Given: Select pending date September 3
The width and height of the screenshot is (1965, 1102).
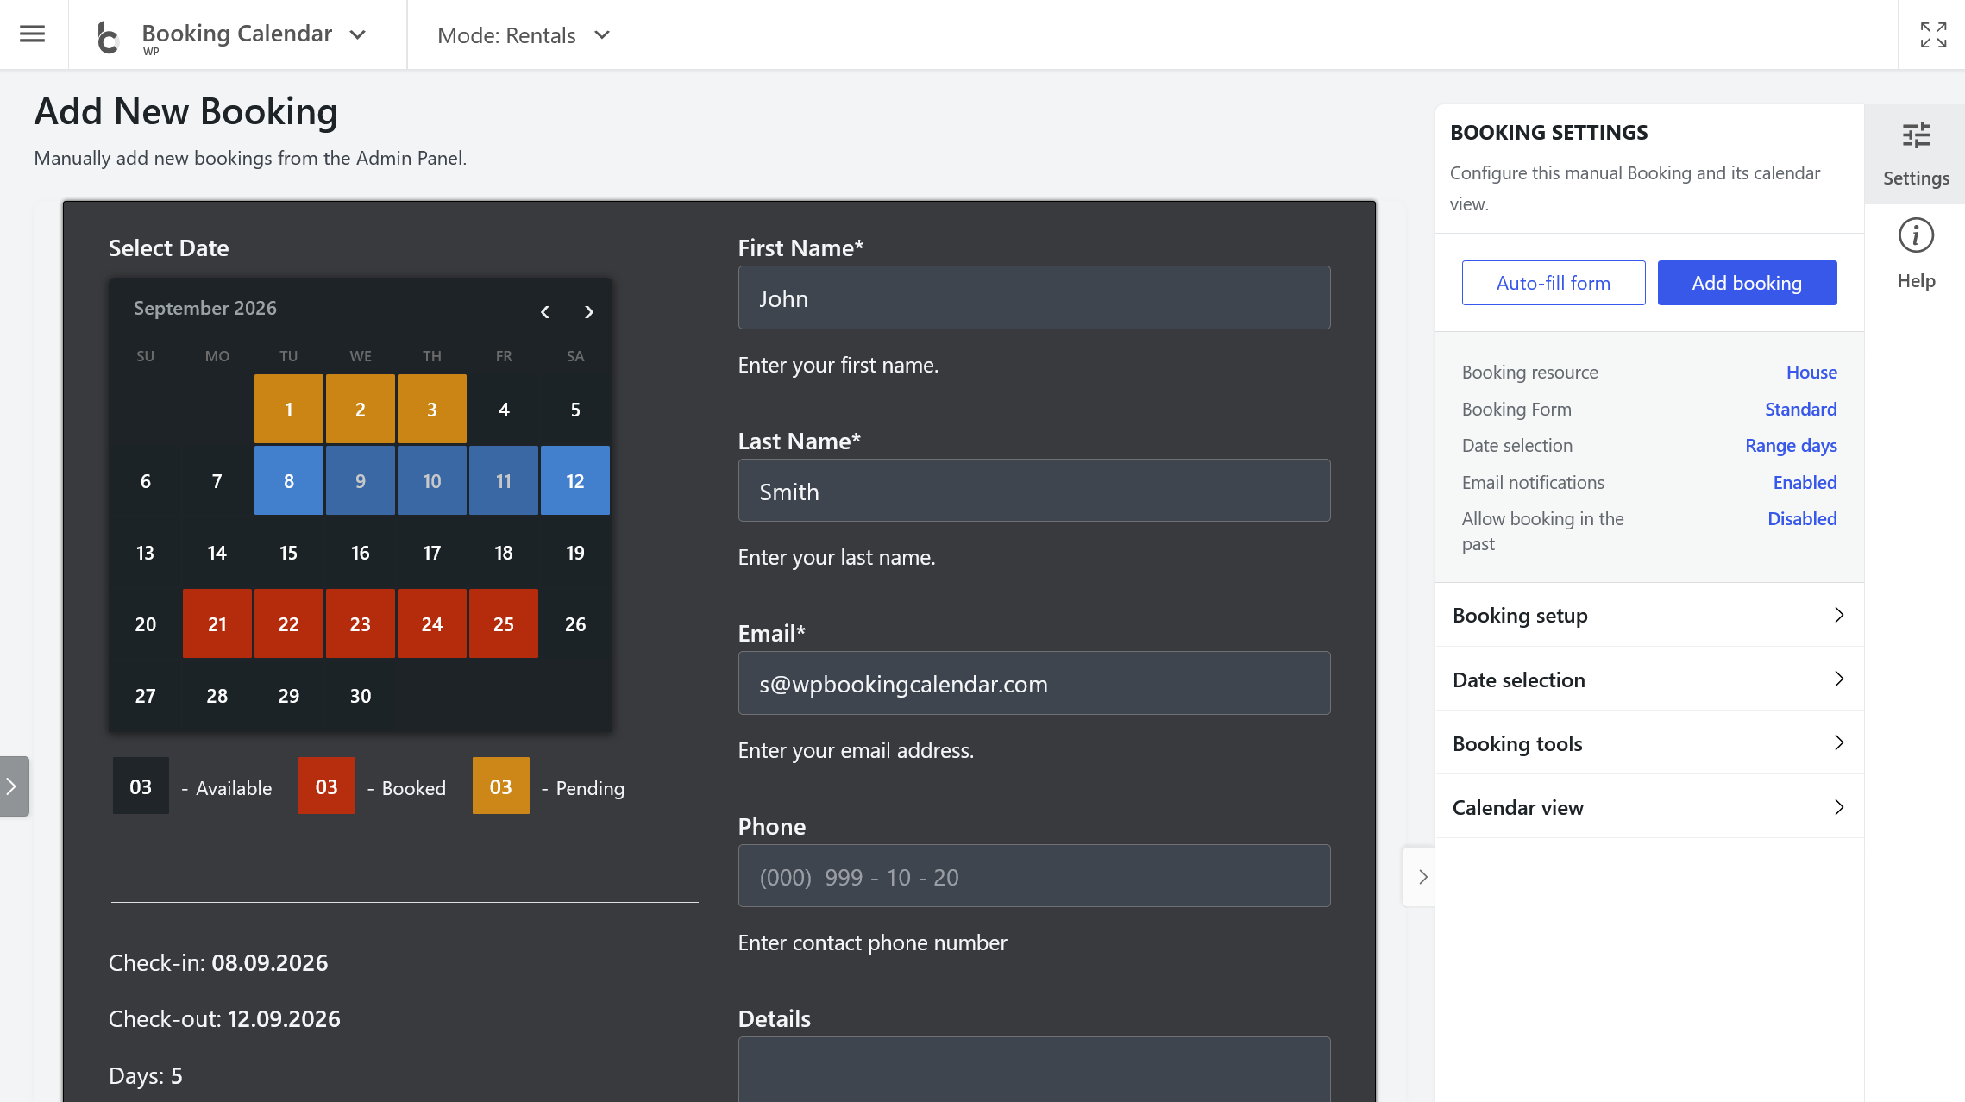Looking at the screenshot, I should point(432,409).
